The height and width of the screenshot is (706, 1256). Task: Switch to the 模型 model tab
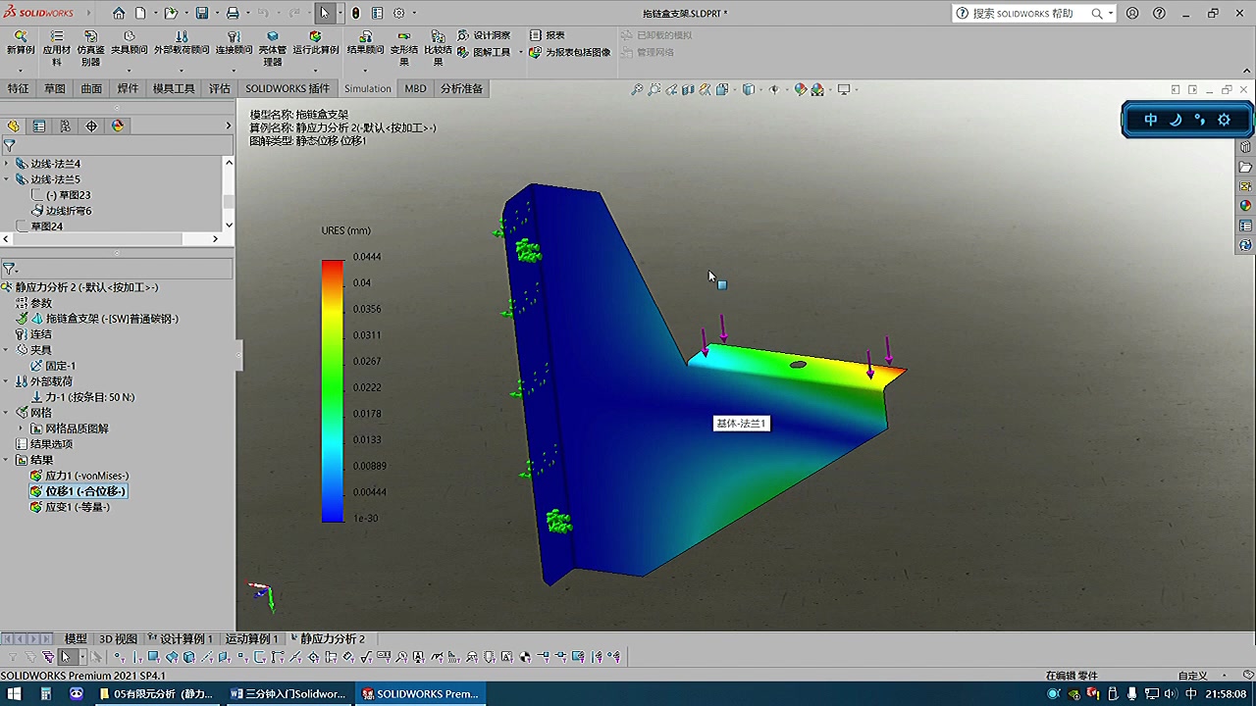[x=75, y=638]
